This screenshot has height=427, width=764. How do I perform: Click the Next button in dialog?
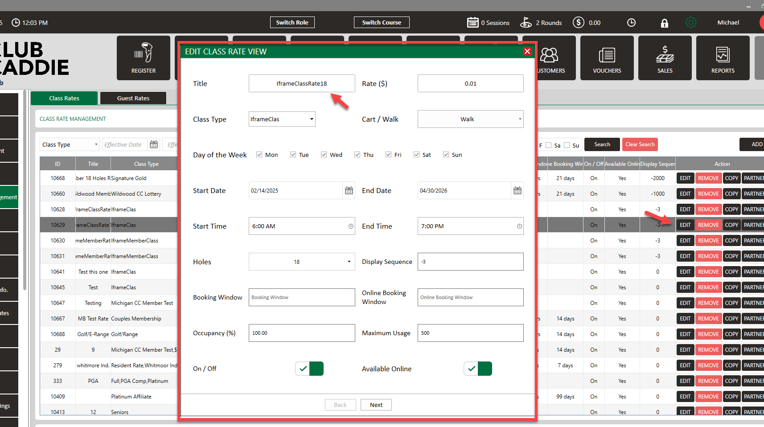coord(376,405)
